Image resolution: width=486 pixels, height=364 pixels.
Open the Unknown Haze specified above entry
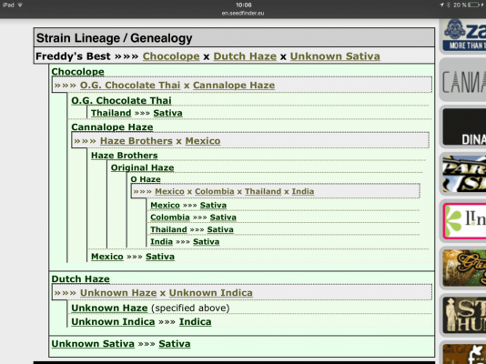[x=109, y=308]
